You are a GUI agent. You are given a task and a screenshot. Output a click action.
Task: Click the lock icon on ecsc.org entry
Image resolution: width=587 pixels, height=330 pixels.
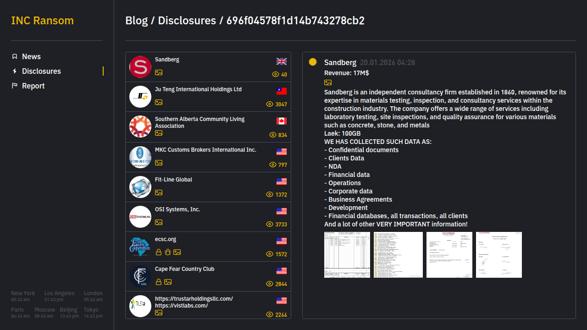158,252
